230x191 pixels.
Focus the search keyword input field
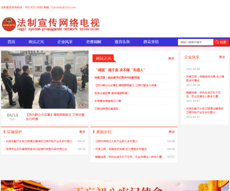[x=196, y=42]
